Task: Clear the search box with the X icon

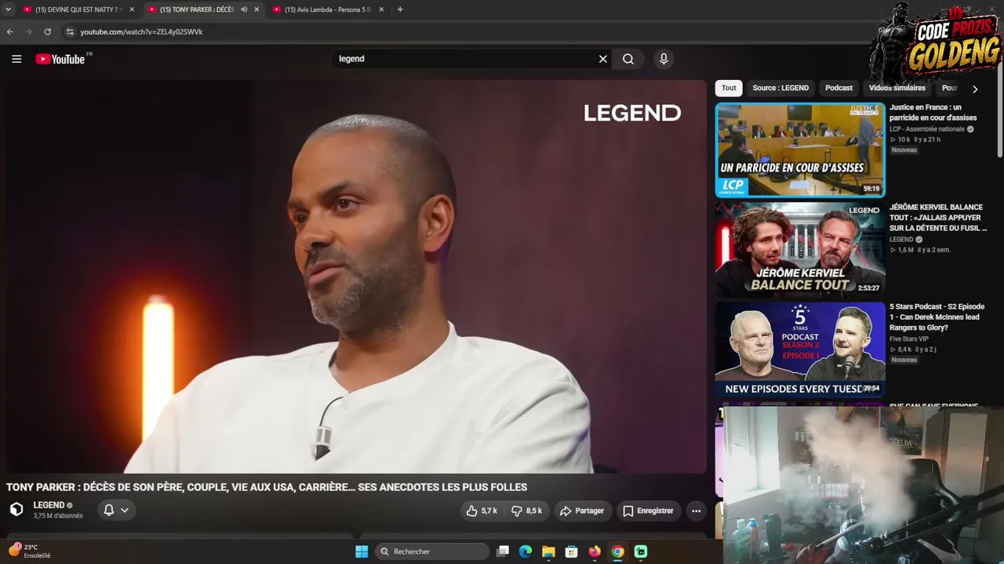Action: coord(603,59)
